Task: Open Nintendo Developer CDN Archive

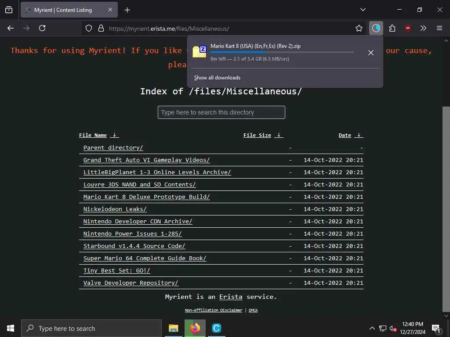Action: click(138, 222)
